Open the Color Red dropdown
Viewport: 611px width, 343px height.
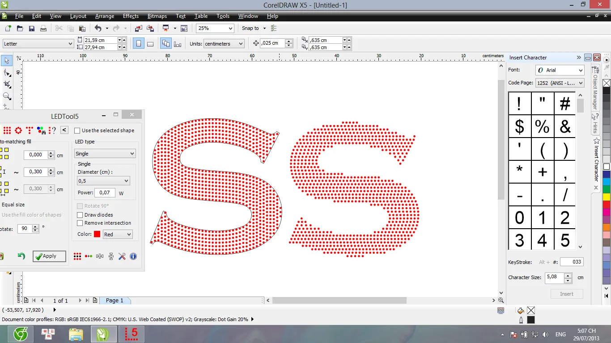pos(118,234)
